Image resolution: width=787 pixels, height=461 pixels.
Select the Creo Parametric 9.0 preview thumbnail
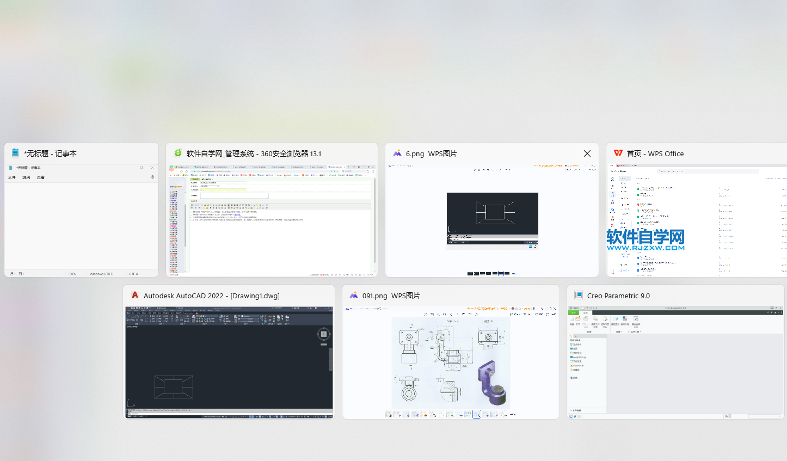click(x=675, y=362)
